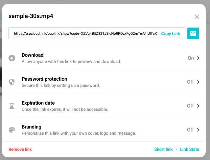Toggle the Download On status
The image size is (210, 160).
(191, 58)
